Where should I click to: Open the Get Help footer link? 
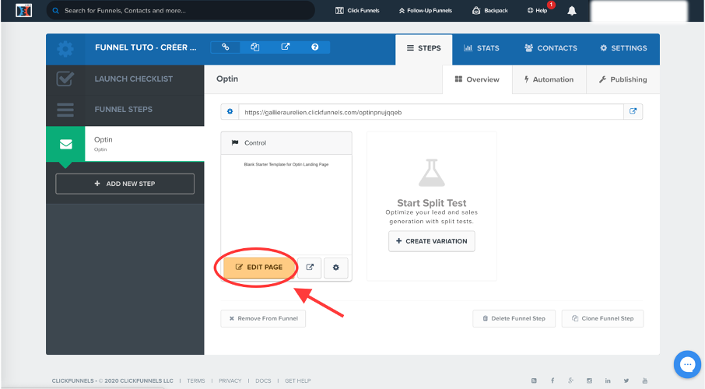298,381
